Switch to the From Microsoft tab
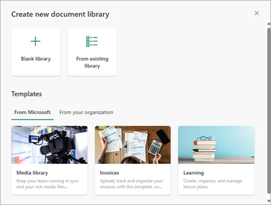This screenshot has height=205, width=271. [32, 112]
